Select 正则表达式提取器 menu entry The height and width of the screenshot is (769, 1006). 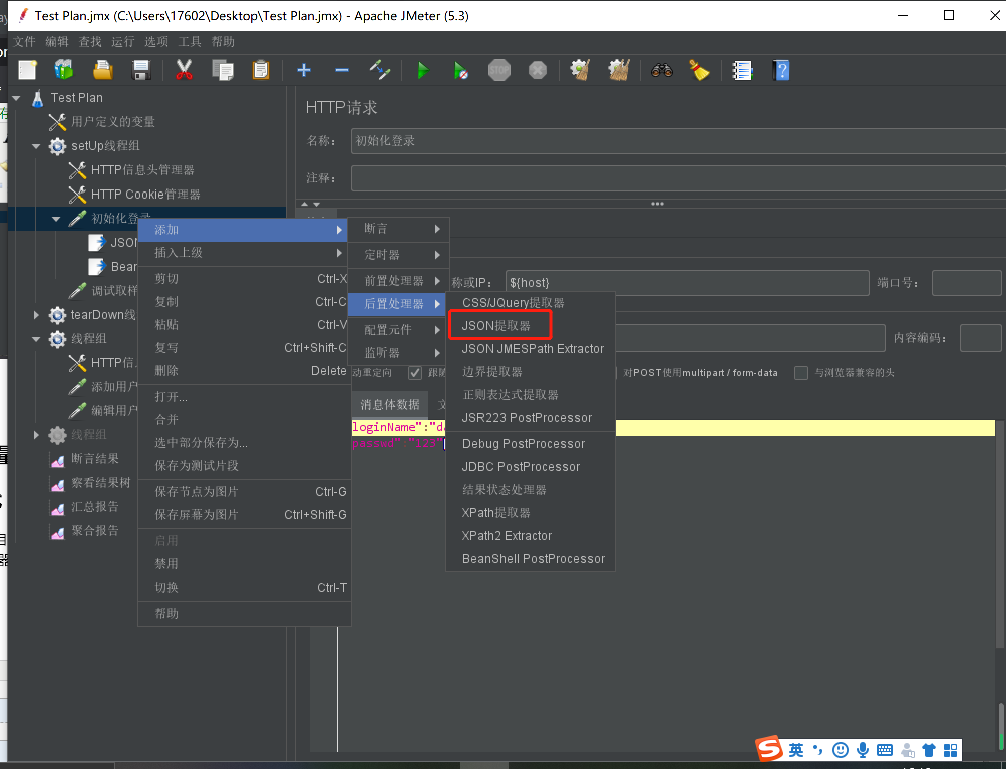(531, 395)
